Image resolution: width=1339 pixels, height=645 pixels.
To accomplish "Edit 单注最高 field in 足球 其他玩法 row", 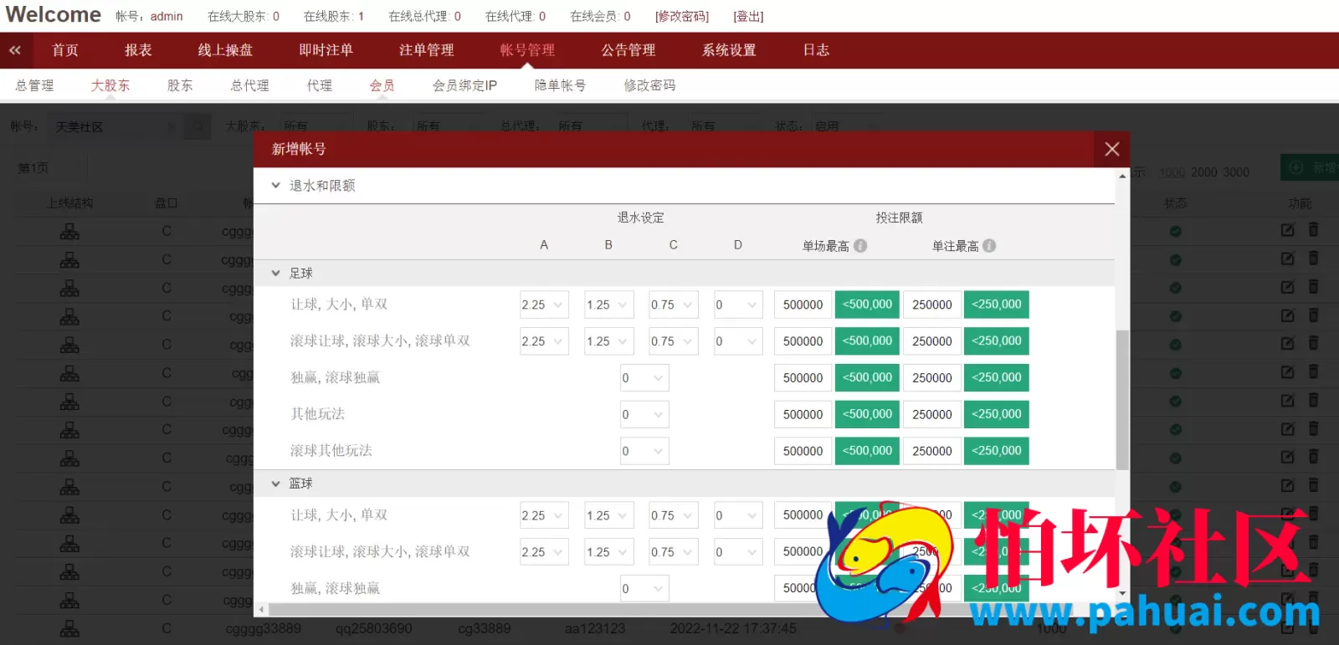I will 932,414.
